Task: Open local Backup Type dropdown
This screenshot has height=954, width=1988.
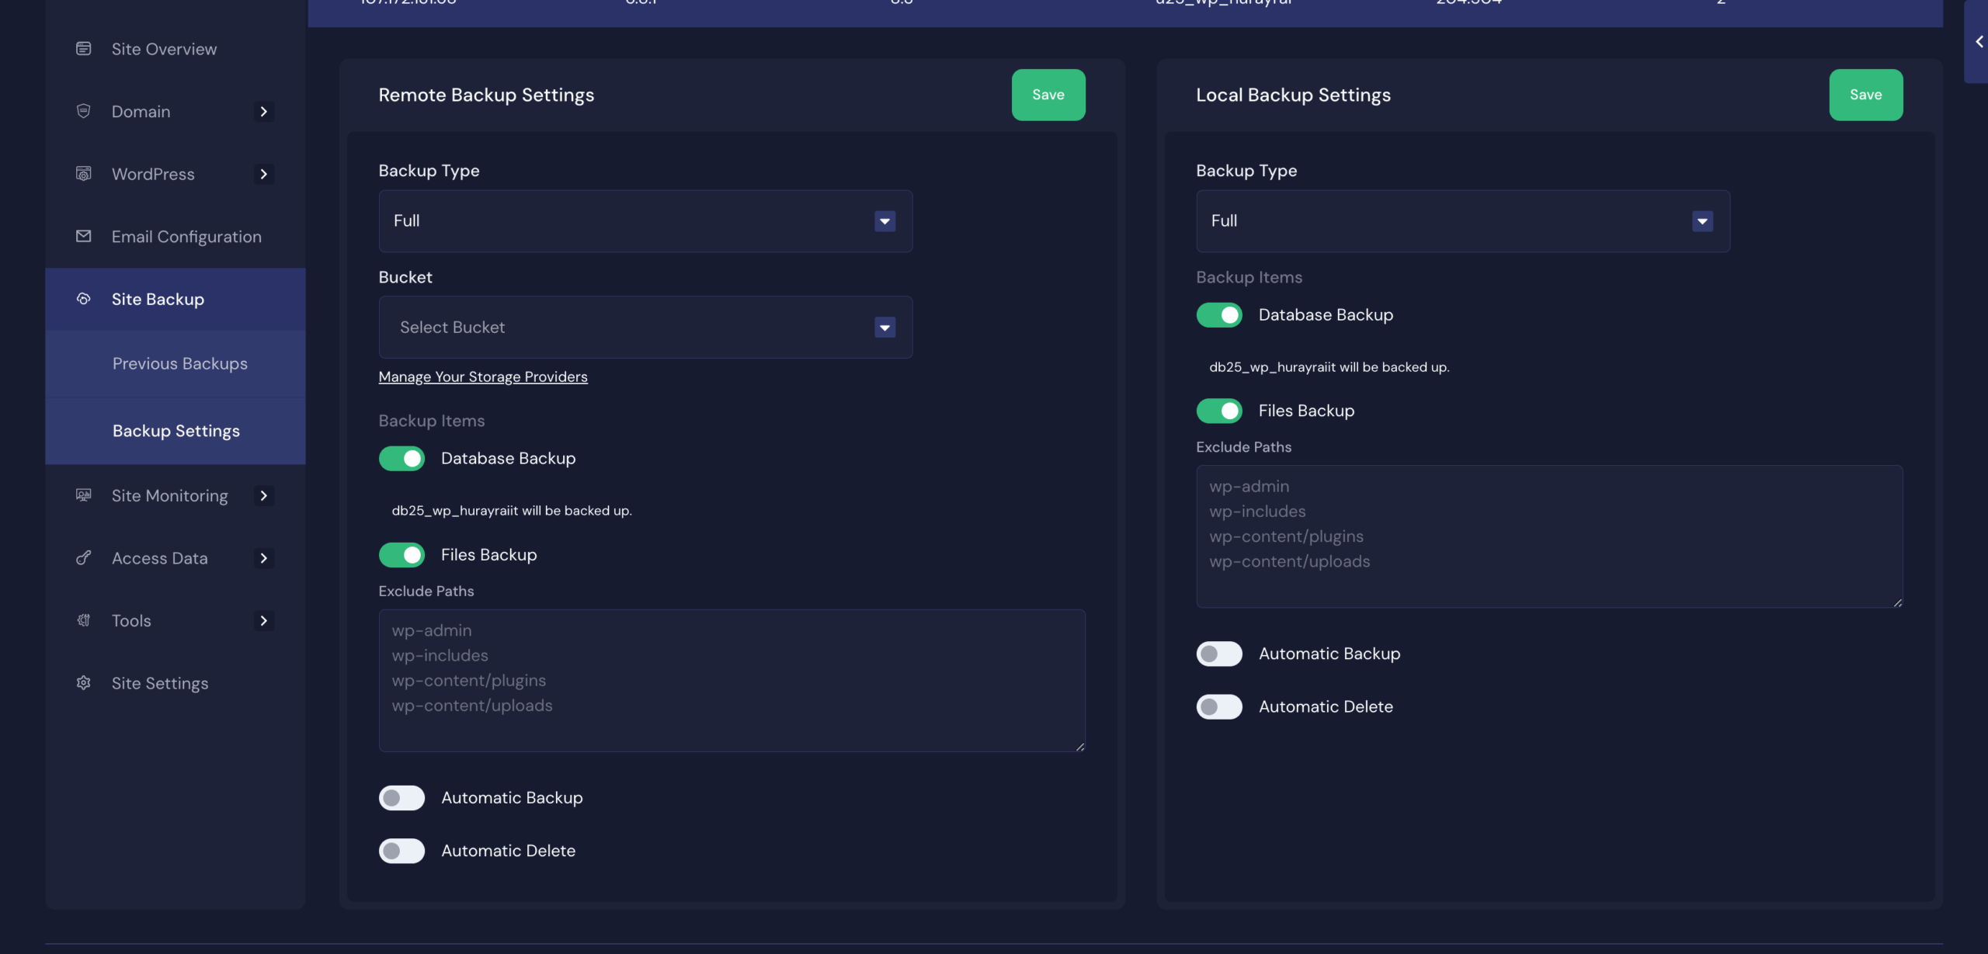Action: (1462, 221)
